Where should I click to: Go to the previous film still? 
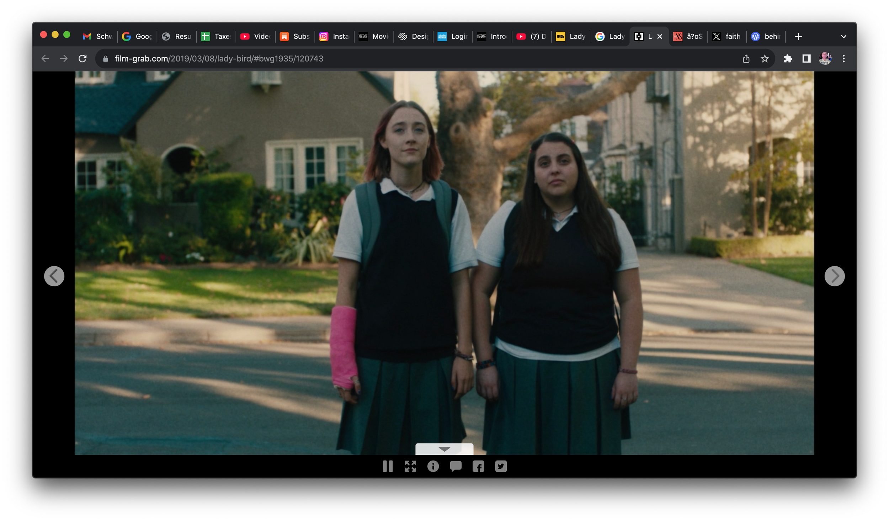pyautogui.click(x=54, y=276)
